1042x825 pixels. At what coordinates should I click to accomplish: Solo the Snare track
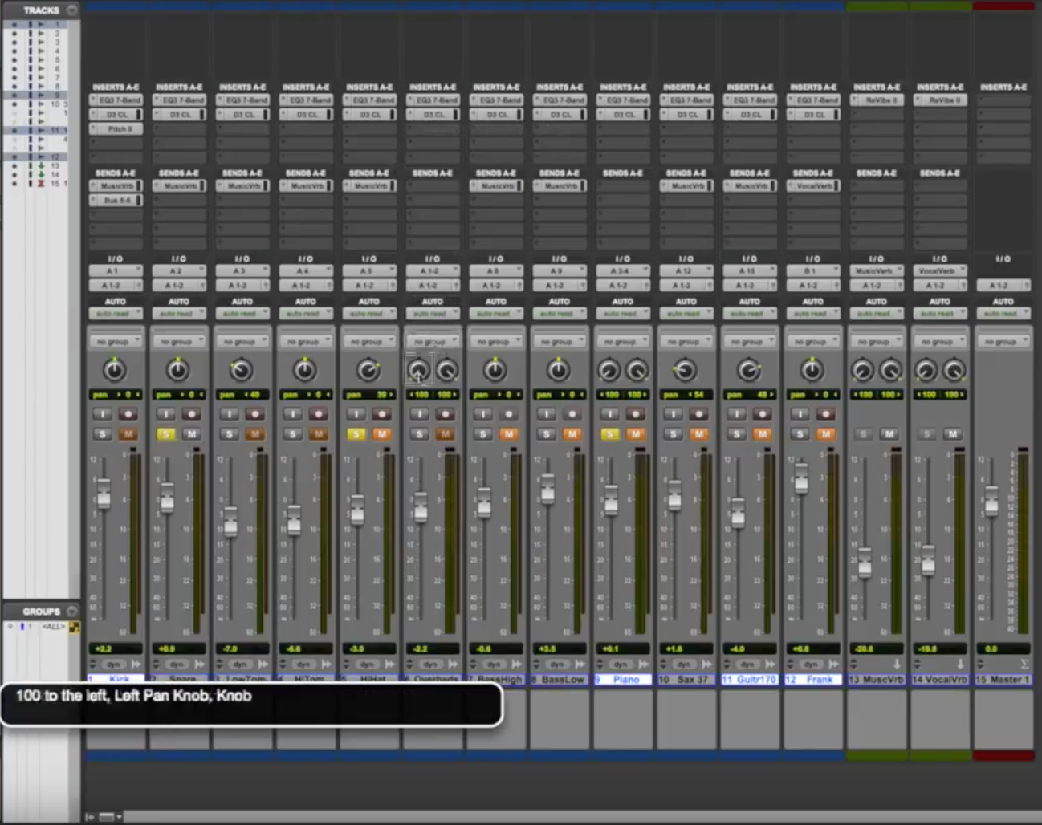[166, 434]
